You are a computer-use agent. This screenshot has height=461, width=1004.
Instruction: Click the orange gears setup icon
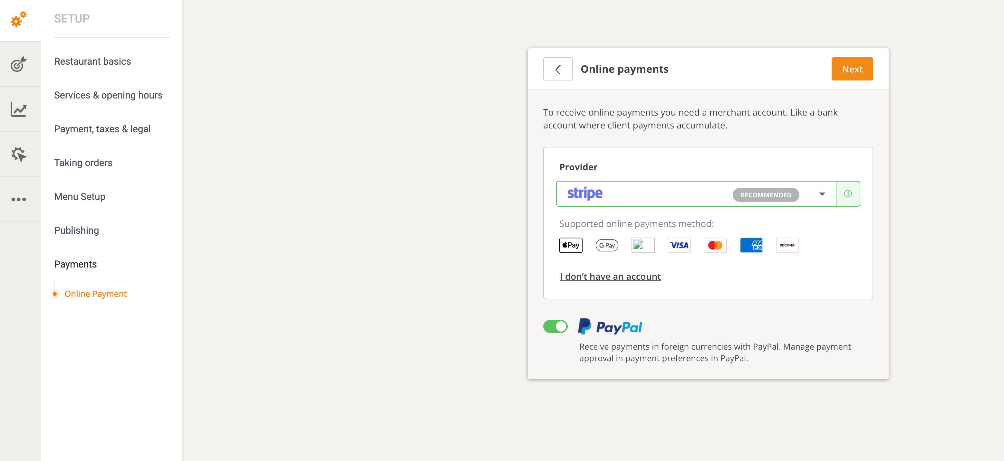coord(18,19)
